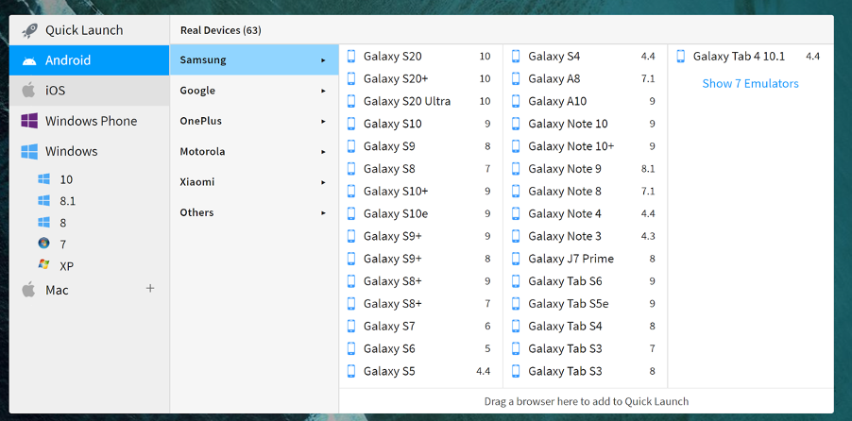Image resolution: width=852 pixels, height=421 pixels.
Task: Click the phone icon beside Galaxy S5
Action: [x=351, y=371]
